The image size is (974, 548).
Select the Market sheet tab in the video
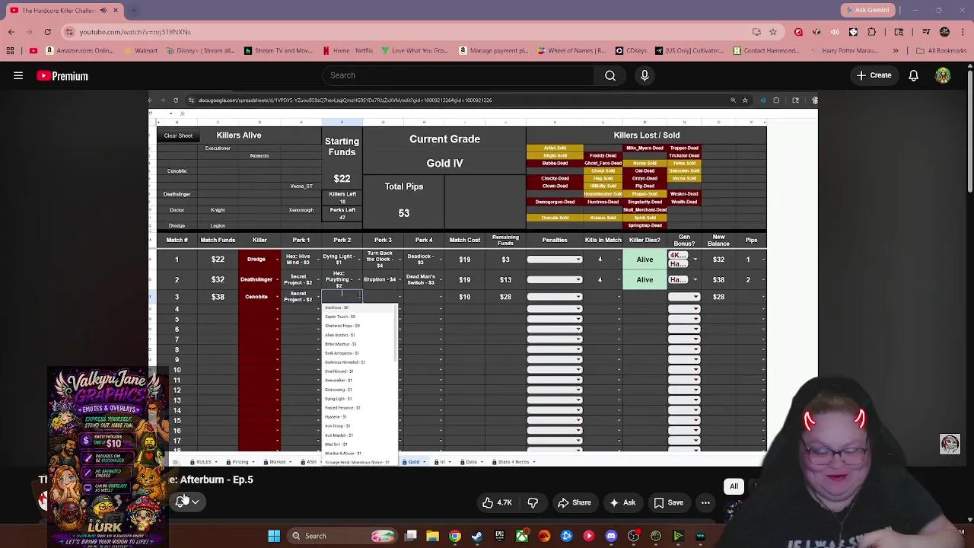click(x=277, y=462)
